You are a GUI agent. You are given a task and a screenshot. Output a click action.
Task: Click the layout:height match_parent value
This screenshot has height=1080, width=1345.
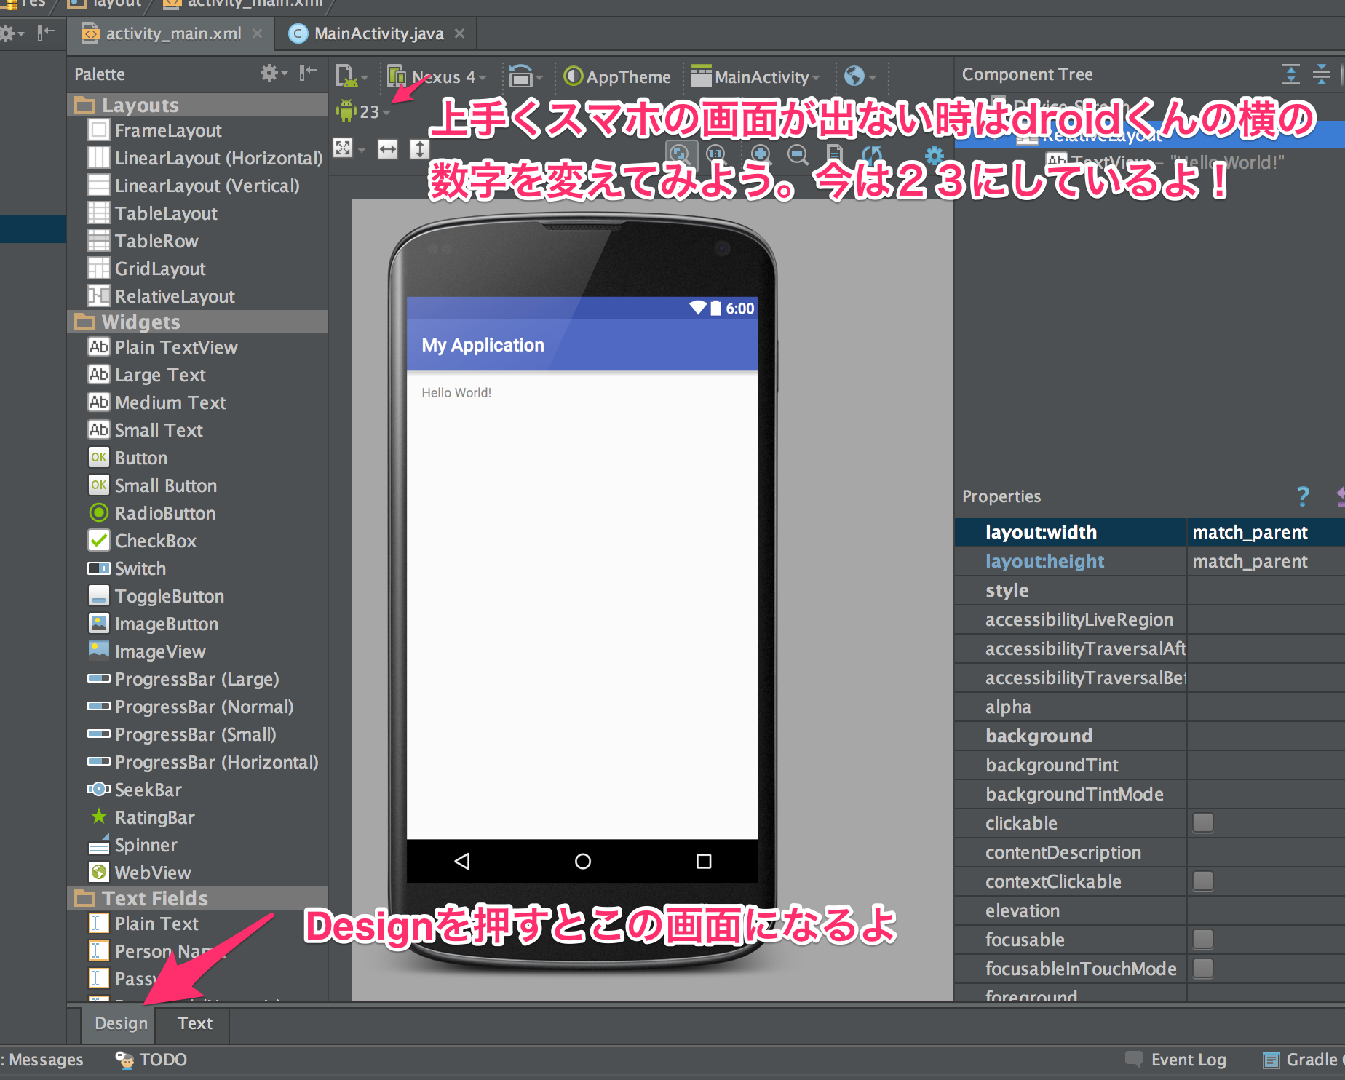click(1266, 561)
